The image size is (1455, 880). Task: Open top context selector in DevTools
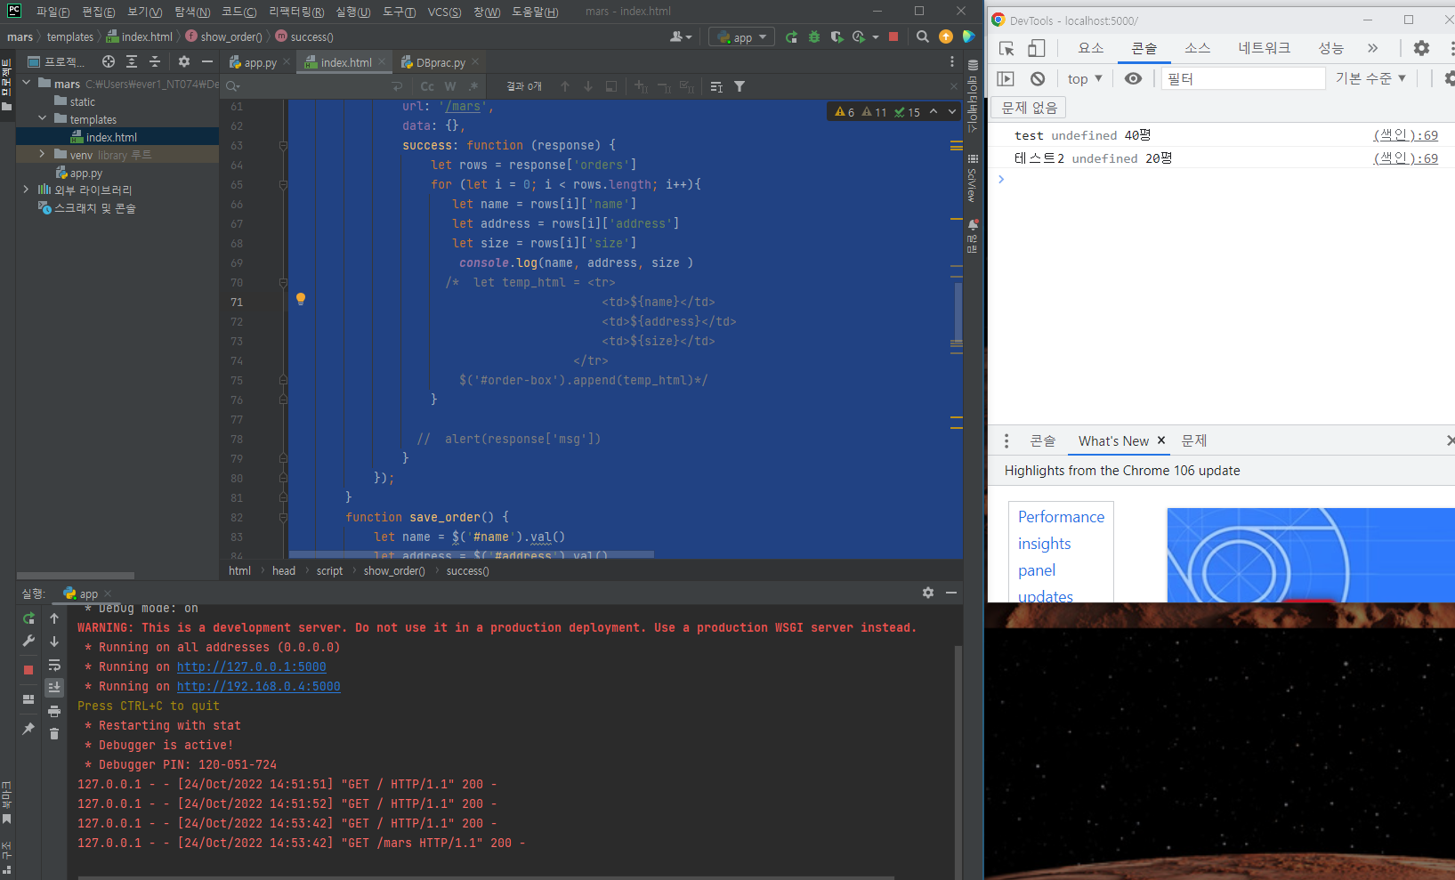click(x=1085, y=79)
